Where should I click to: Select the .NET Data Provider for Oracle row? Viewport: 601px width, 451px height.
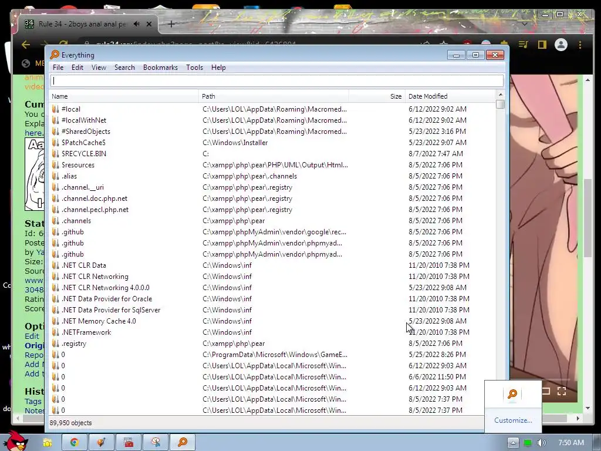pyautogui.click(x=272, y=299)
